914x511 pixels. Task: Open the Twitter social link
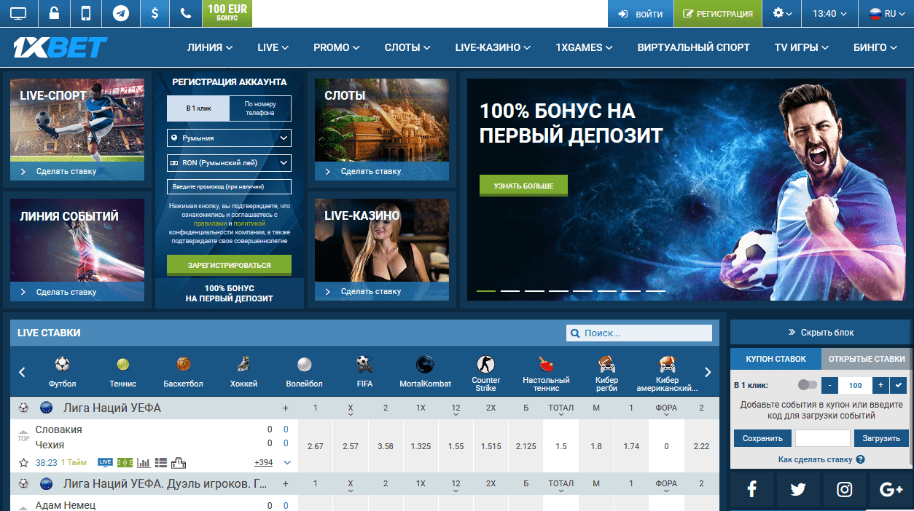coord(798,489)
